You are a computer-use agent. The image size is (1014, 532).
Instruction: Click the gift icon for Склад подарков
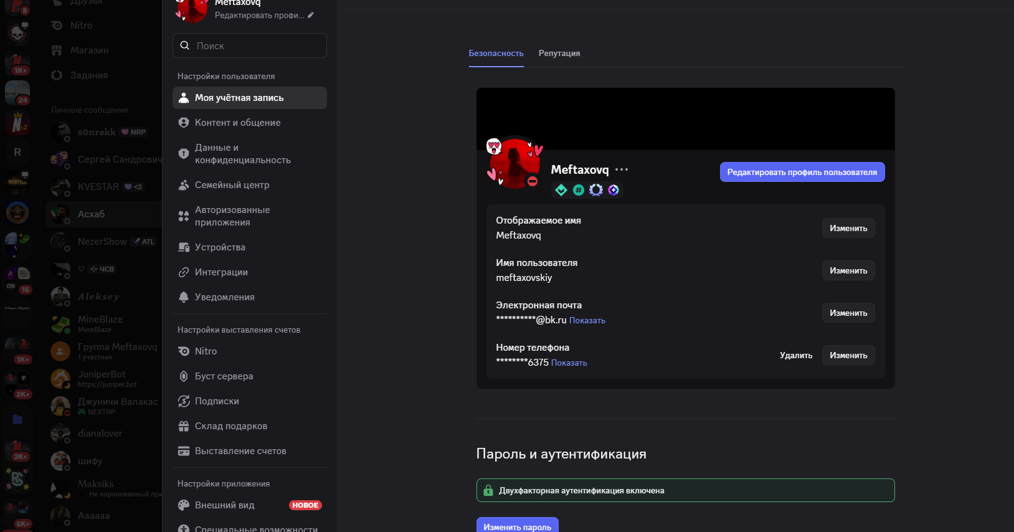184,426
